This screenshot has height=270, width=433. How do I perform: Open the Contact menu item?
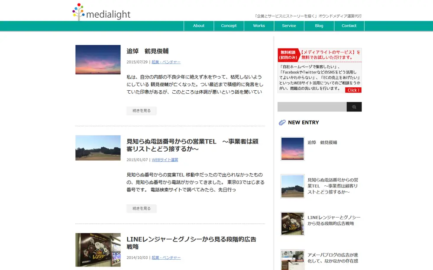click(349, 26)
